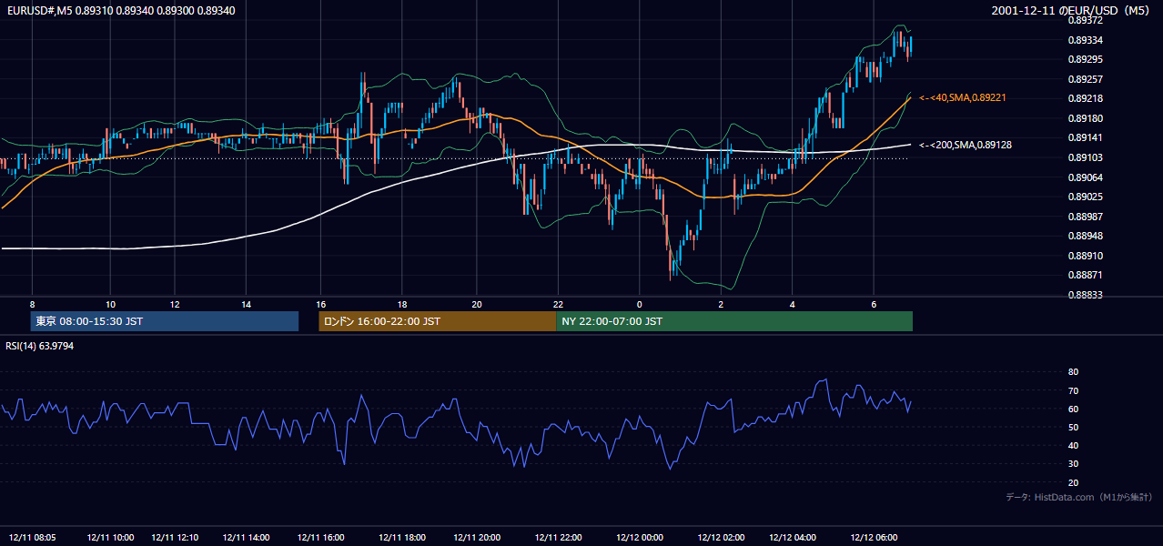1163x546 pixels.
Task: Click the 12/11 08:05 time label
Action: click(x=33, y=537)
